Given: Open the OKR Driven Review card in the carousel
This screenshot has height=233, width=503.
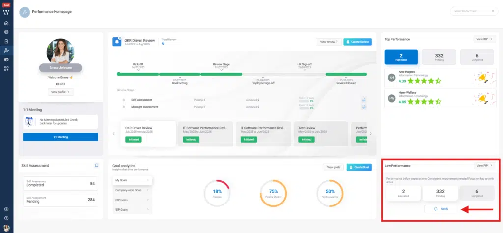Looking at the screenshot, I should (148, 134).
